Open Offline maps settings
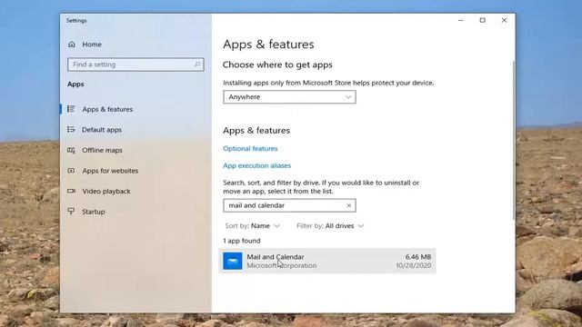This screenshot has width=582, height=327. click(x=102, y=150)
